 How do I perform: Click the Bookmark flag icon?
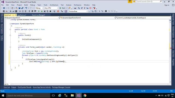point(106,11)
